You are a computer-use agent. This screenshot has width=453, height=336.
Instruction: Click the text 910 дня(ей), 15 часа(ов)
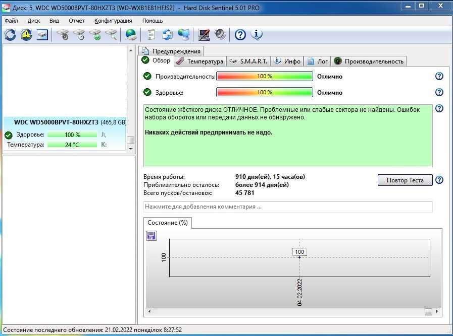[x=270, y=177]
